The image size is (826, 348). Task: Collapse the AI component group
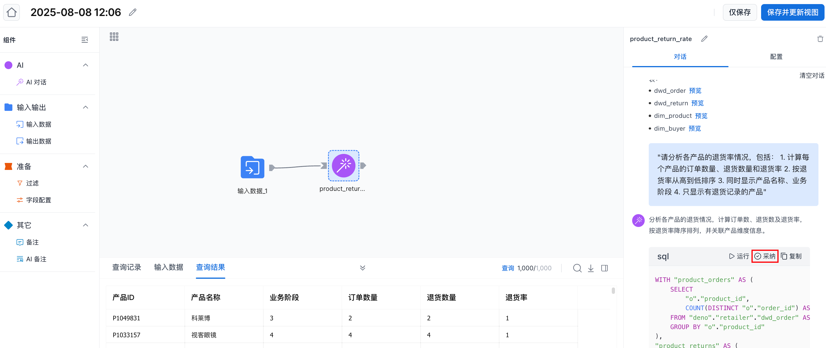tap(85, 65)
